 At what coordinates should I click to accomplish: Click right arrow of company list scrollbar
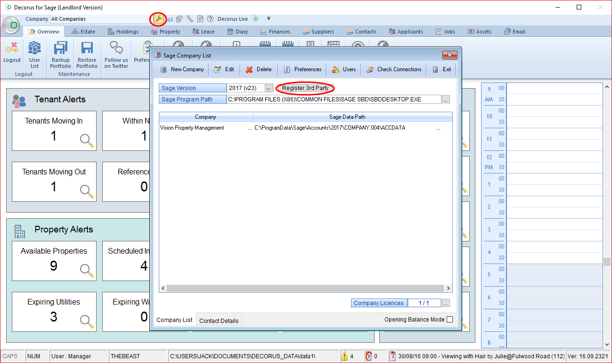(x=449, y=288)
